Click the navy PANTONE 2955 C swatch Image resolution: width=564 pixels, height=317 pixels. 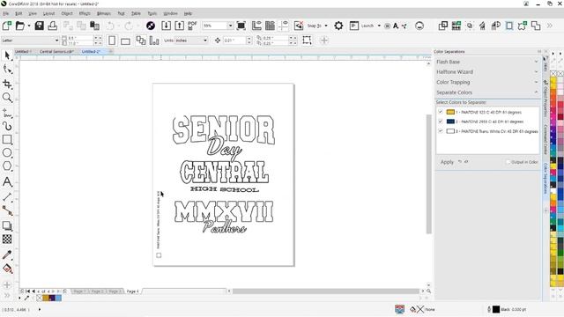pos(450,122)
